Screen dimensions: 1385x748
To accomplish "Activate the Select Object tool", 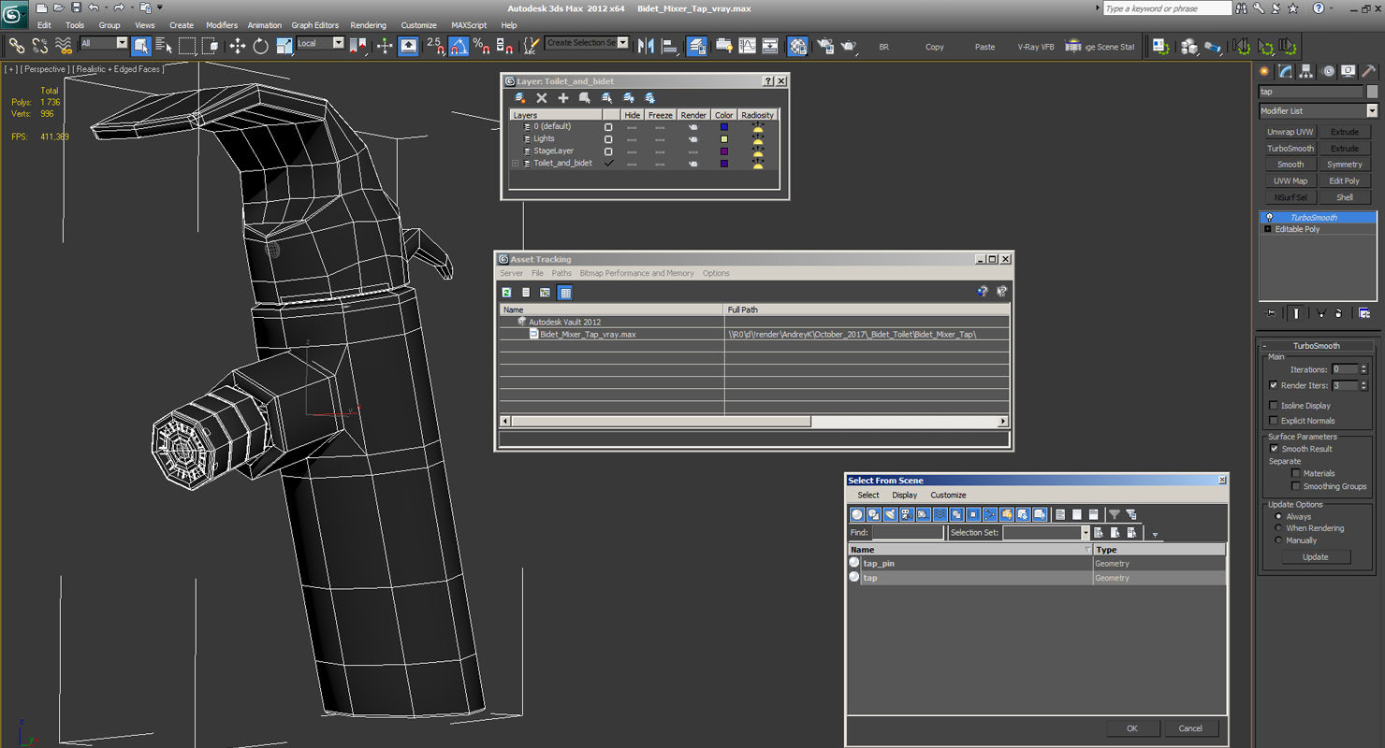I will pos(141,45).
